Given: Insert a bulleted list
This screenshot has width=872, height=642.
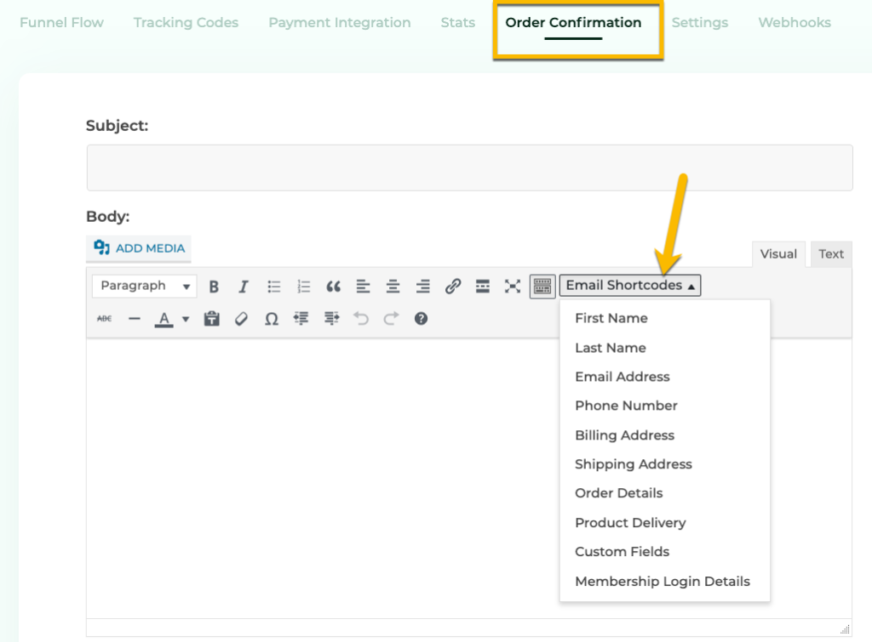Looking at the screenshot, I should (x=274, y=287).
